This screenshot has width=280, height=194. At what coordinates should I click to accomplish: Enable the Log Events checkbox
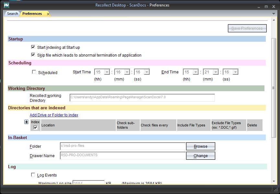33,175
